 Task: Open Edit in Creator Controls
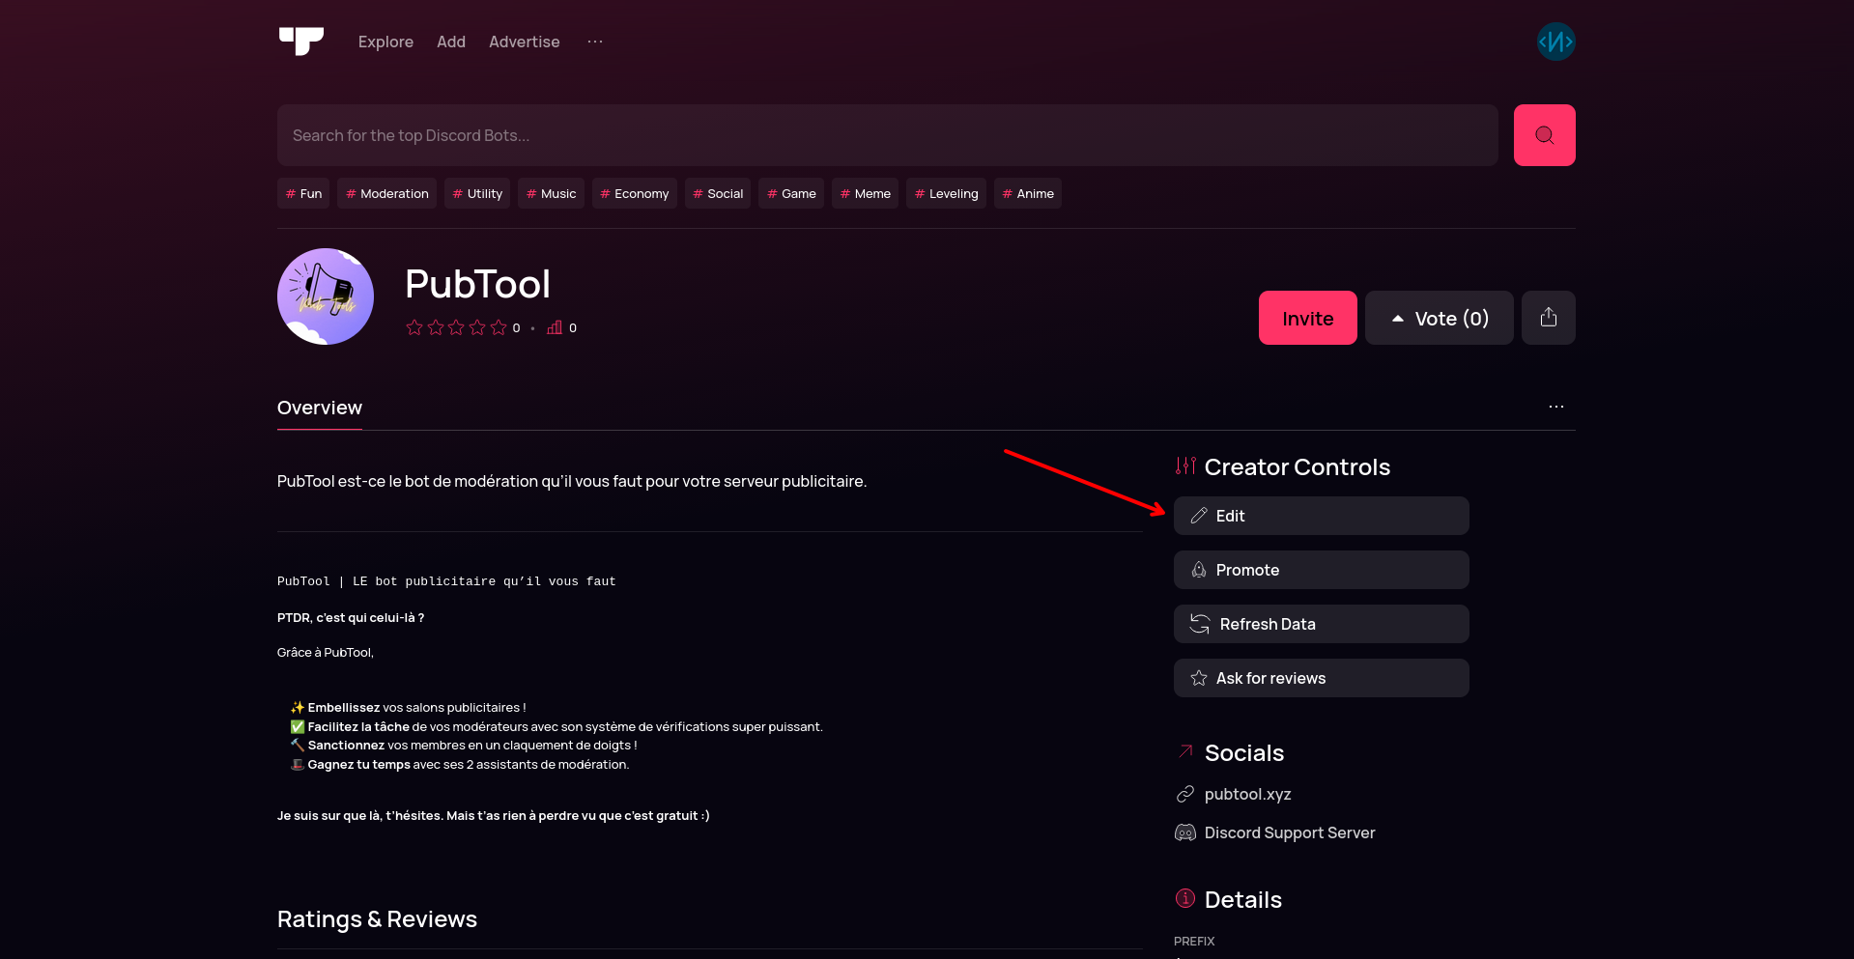[x=1320, y=516]
